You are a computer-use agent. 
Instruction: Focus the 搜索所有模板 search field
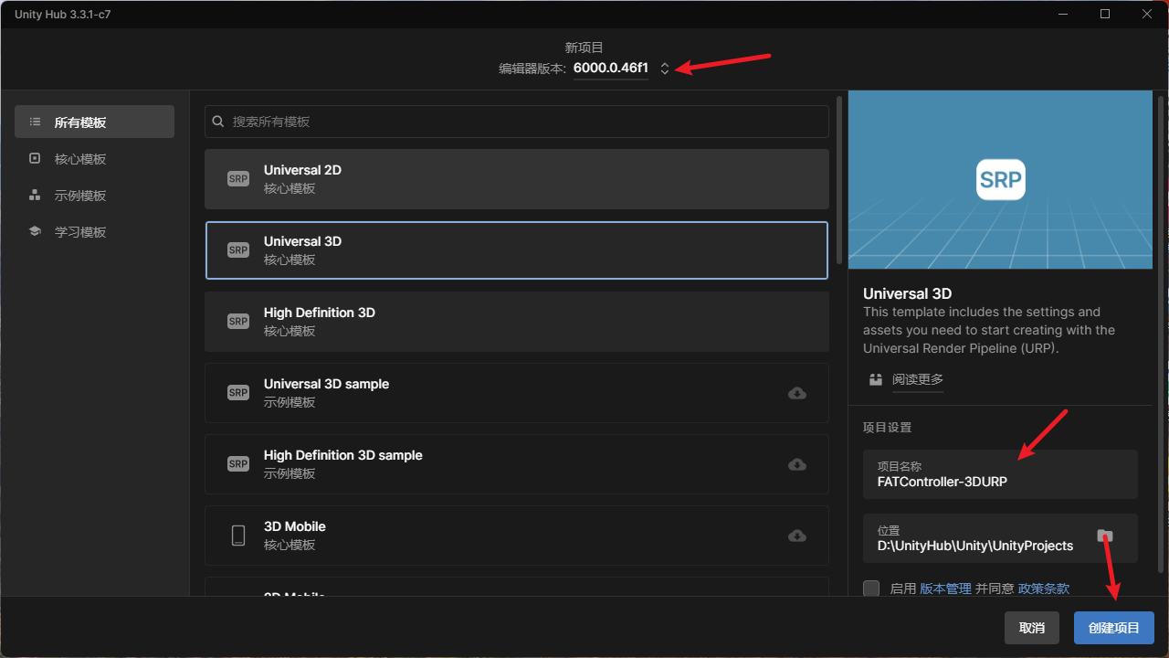517,122
